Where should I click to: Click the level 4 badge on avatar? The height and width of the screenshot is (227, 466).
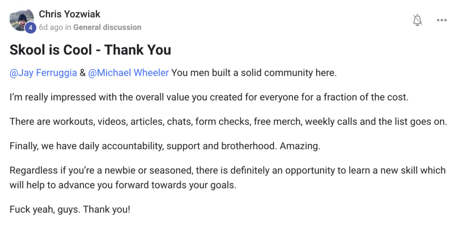pyautogui.click(x=30, y=27)
